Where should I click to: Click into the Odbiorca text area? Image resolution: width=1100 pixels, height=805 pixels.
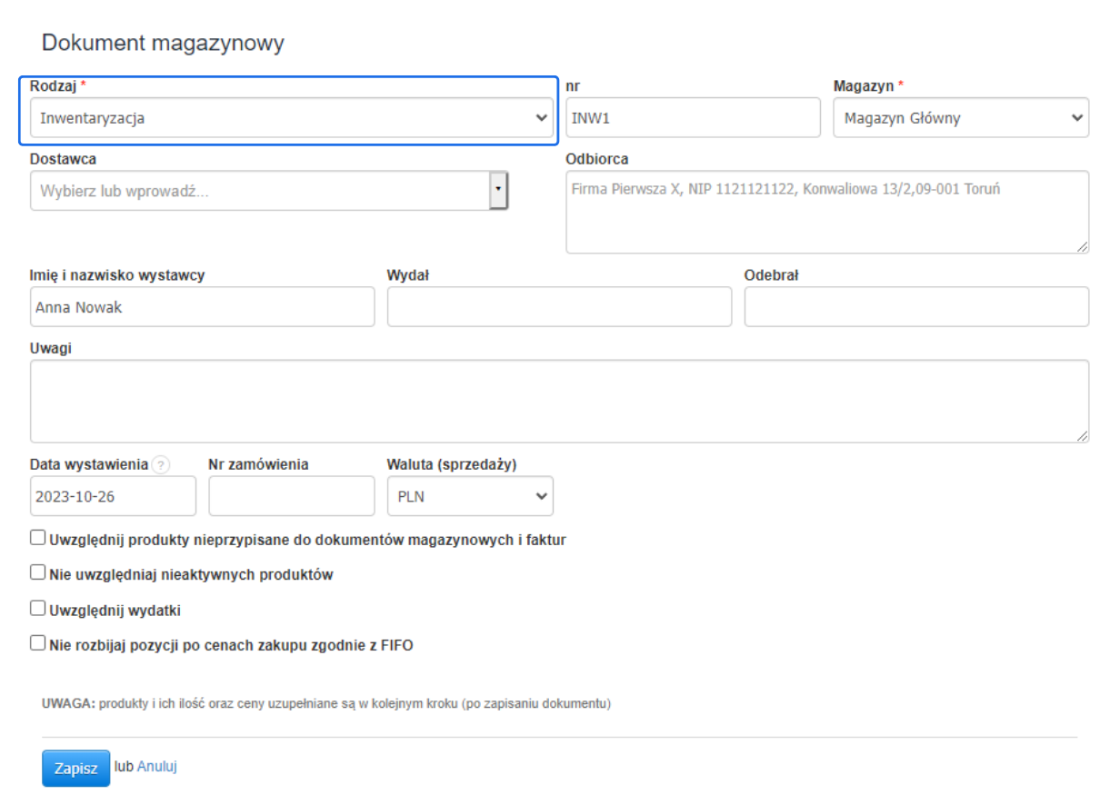pyautogui.click(x=826, y=213)
